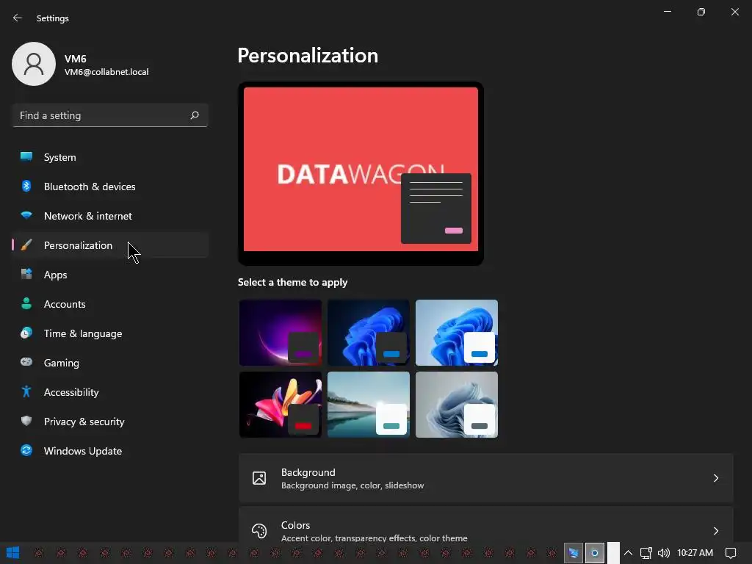Apply the gray swirl light theme
The image size is (752, 564).
click(457, 405)
